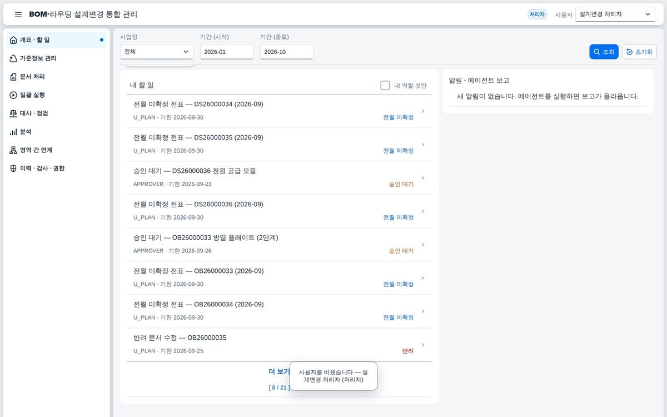The image size is (667, 417).
Task: Click the APPROVER · 기한 2026-09-23 text
Action: click(172, 184)
